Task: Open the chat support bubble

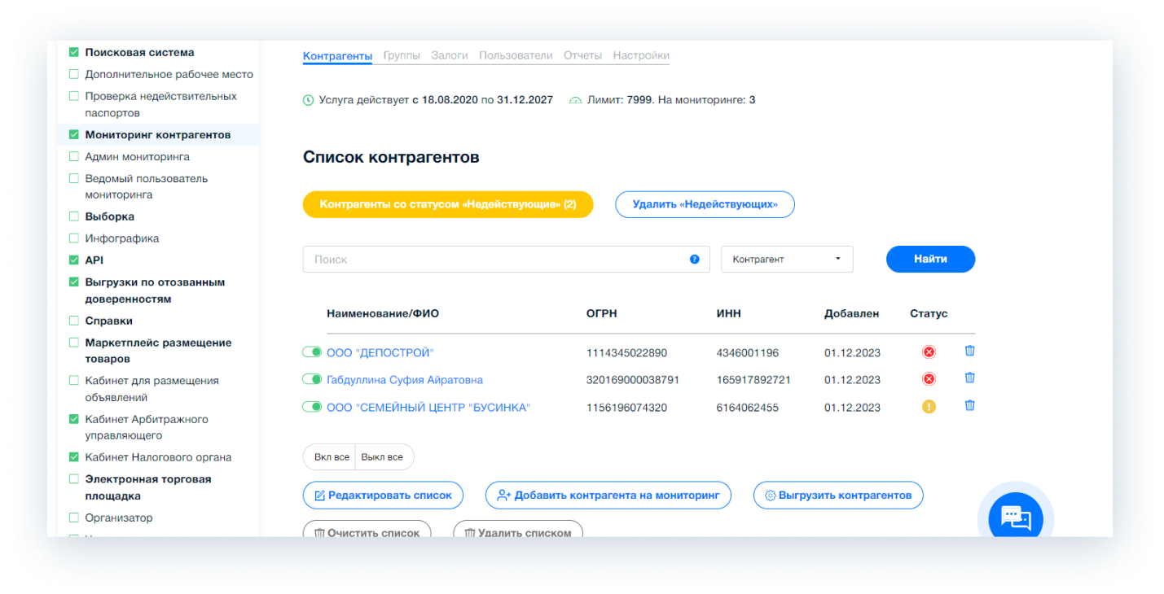Action: click(1015, 518)
